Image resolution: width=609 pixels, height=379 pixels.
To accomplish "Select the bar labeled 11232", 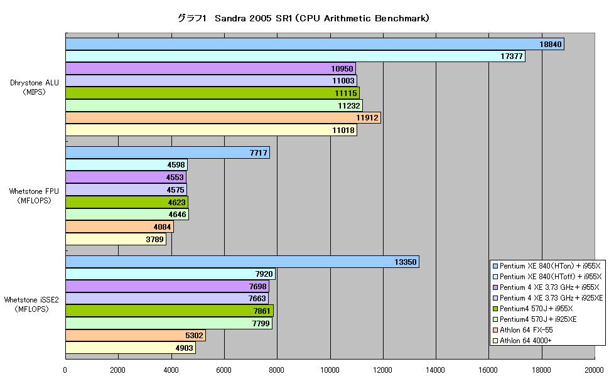I will [214, 105].
